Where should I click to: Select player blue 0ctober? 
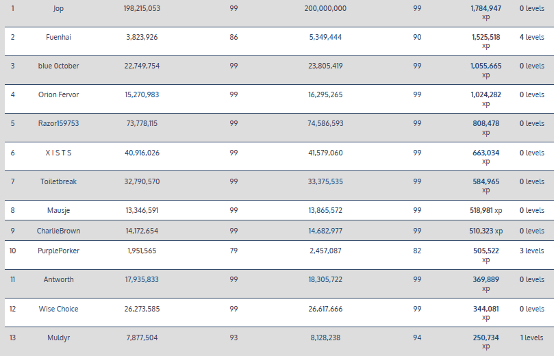coord(58,66)
